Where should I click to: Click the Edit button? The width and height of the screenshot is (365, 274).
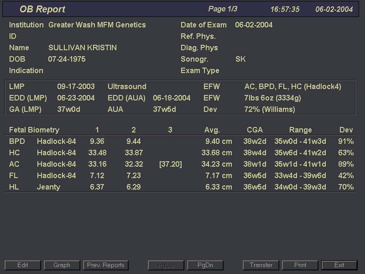click(x=23, y=265)
